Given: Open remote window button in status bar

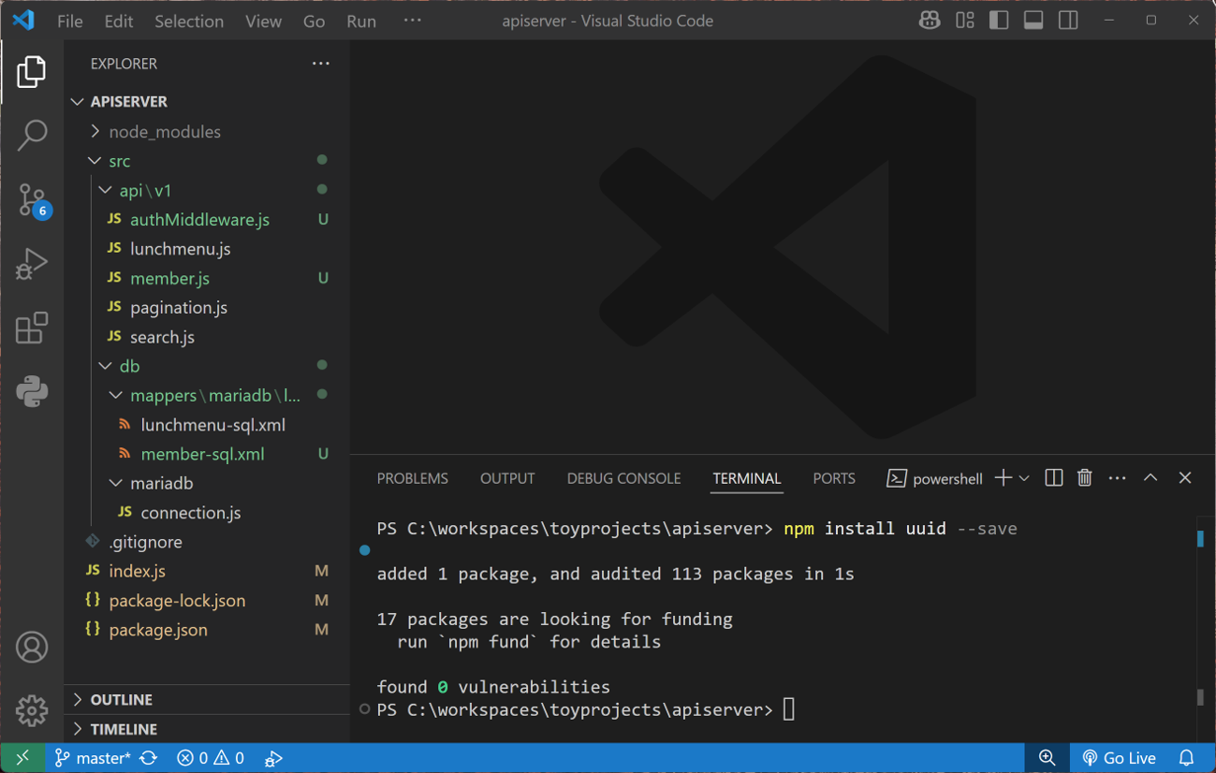Looking at the screenshot, I should (x=22, y=758).
